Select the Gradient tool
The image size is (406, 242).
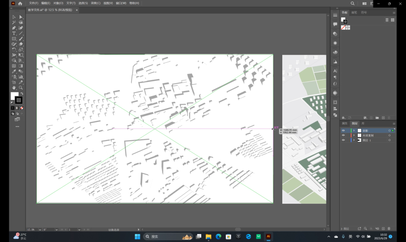tap(21, 66)
